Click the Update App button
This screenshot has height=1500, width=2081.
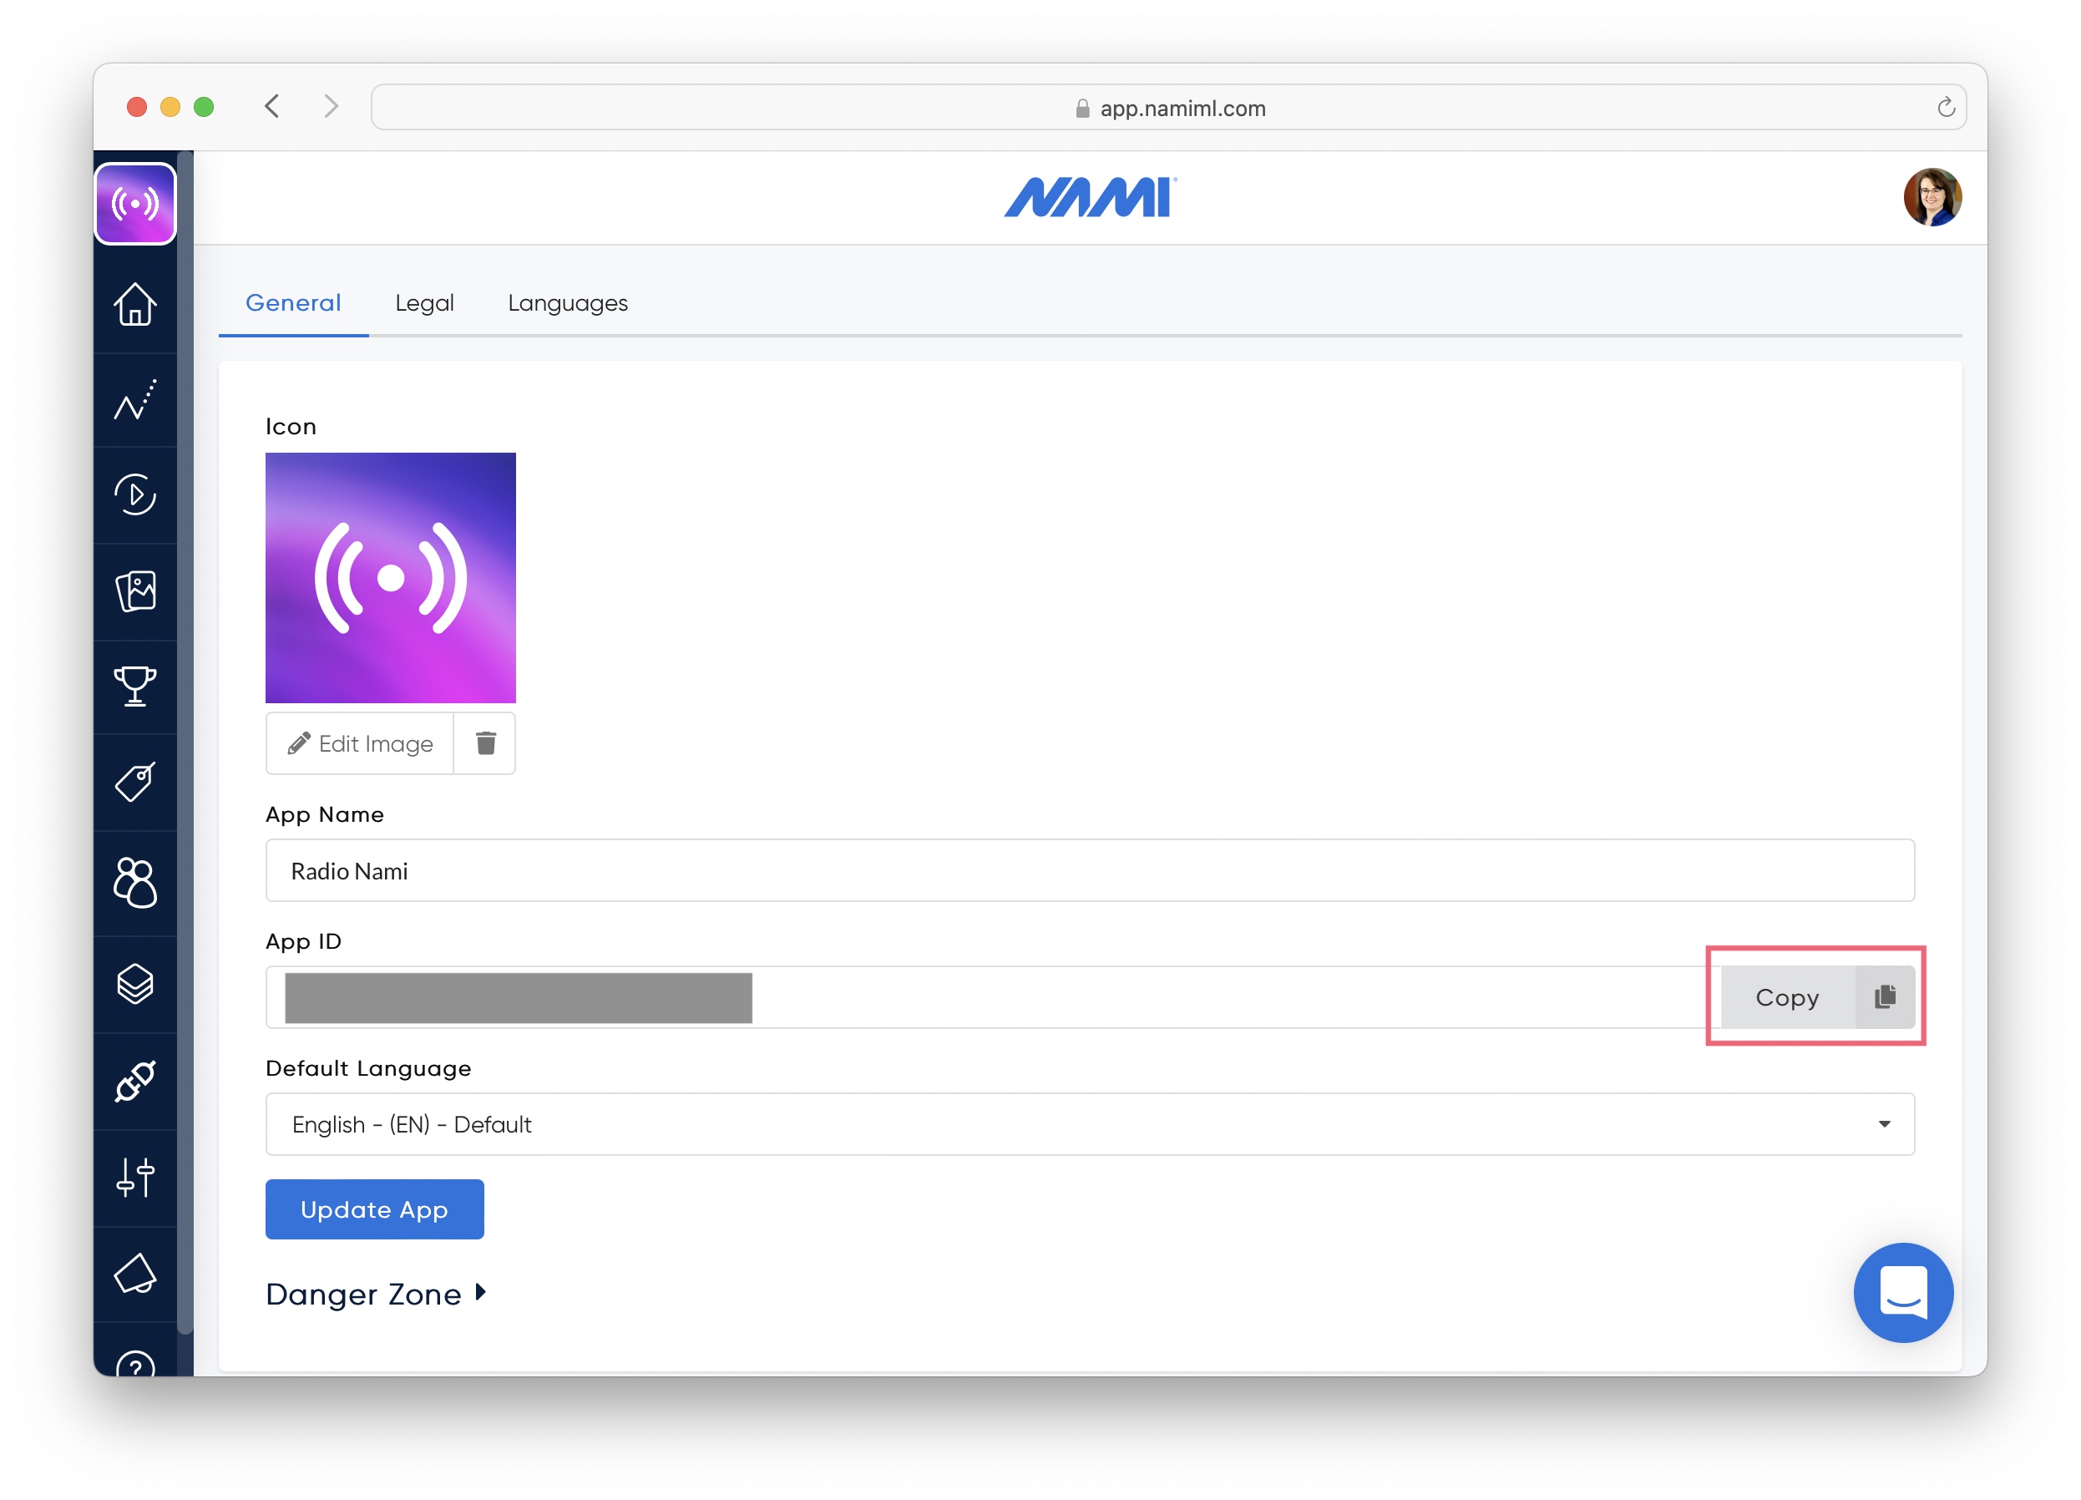click(374, 1209)
